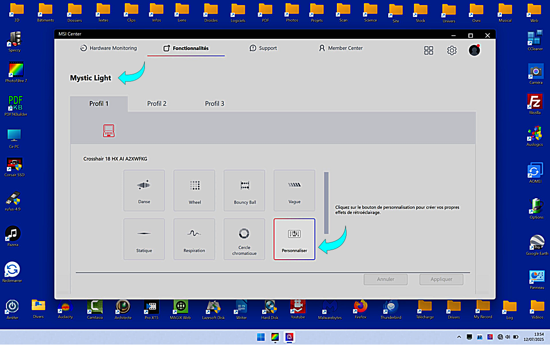The width and height of the screenshot is (550, 345).
Task: Select the Respiration breathing effect
Action: 194,239
